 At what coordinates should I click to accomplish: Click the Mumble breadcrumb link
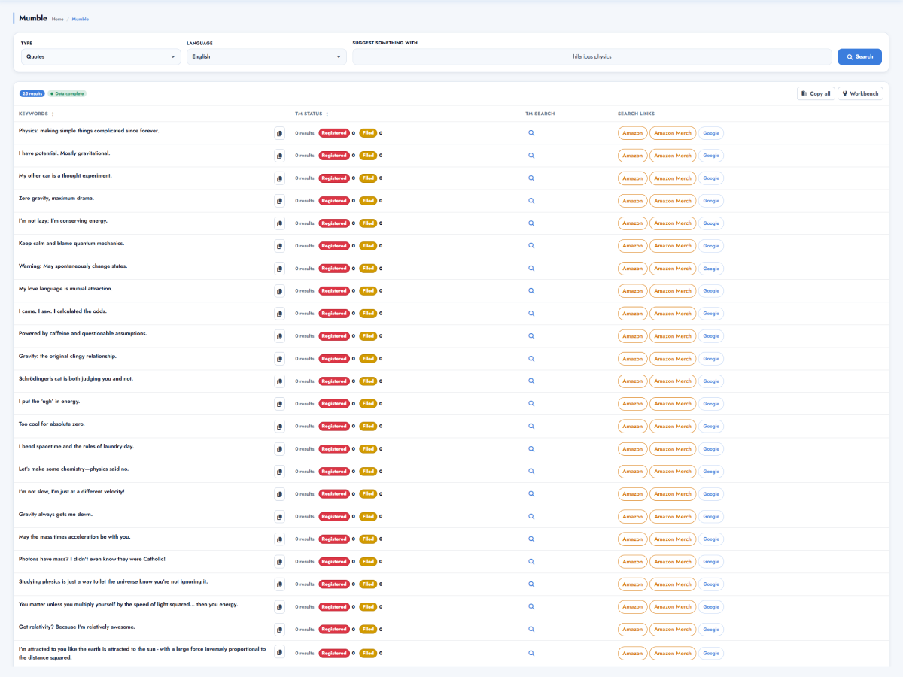(x=81, y=19)
